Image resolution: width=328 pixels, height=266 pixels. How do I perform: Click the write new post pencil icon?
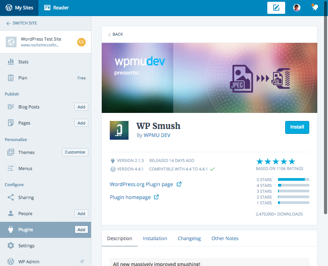tap(276, 8)
